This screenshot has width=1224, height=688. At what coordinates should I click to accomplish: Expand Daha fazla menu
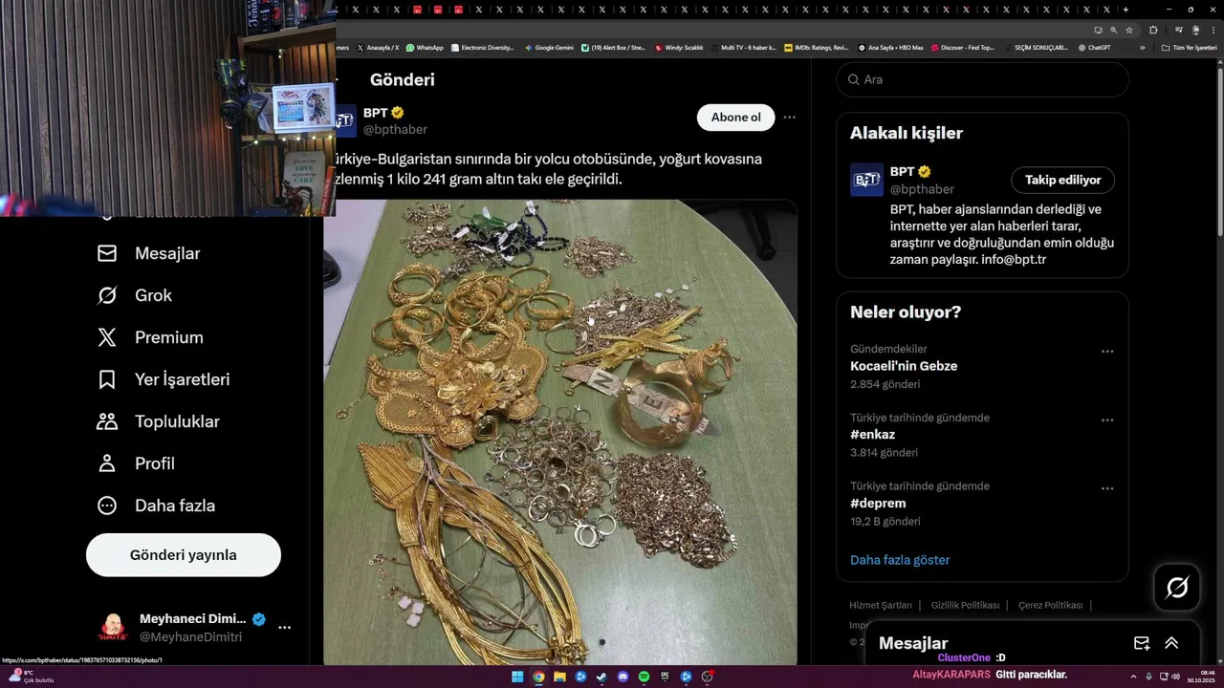click(x=156, y=505)
